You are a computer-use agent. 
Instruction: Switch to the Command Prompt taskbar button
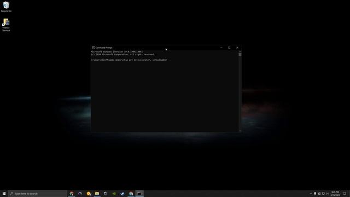pos(139,193)
